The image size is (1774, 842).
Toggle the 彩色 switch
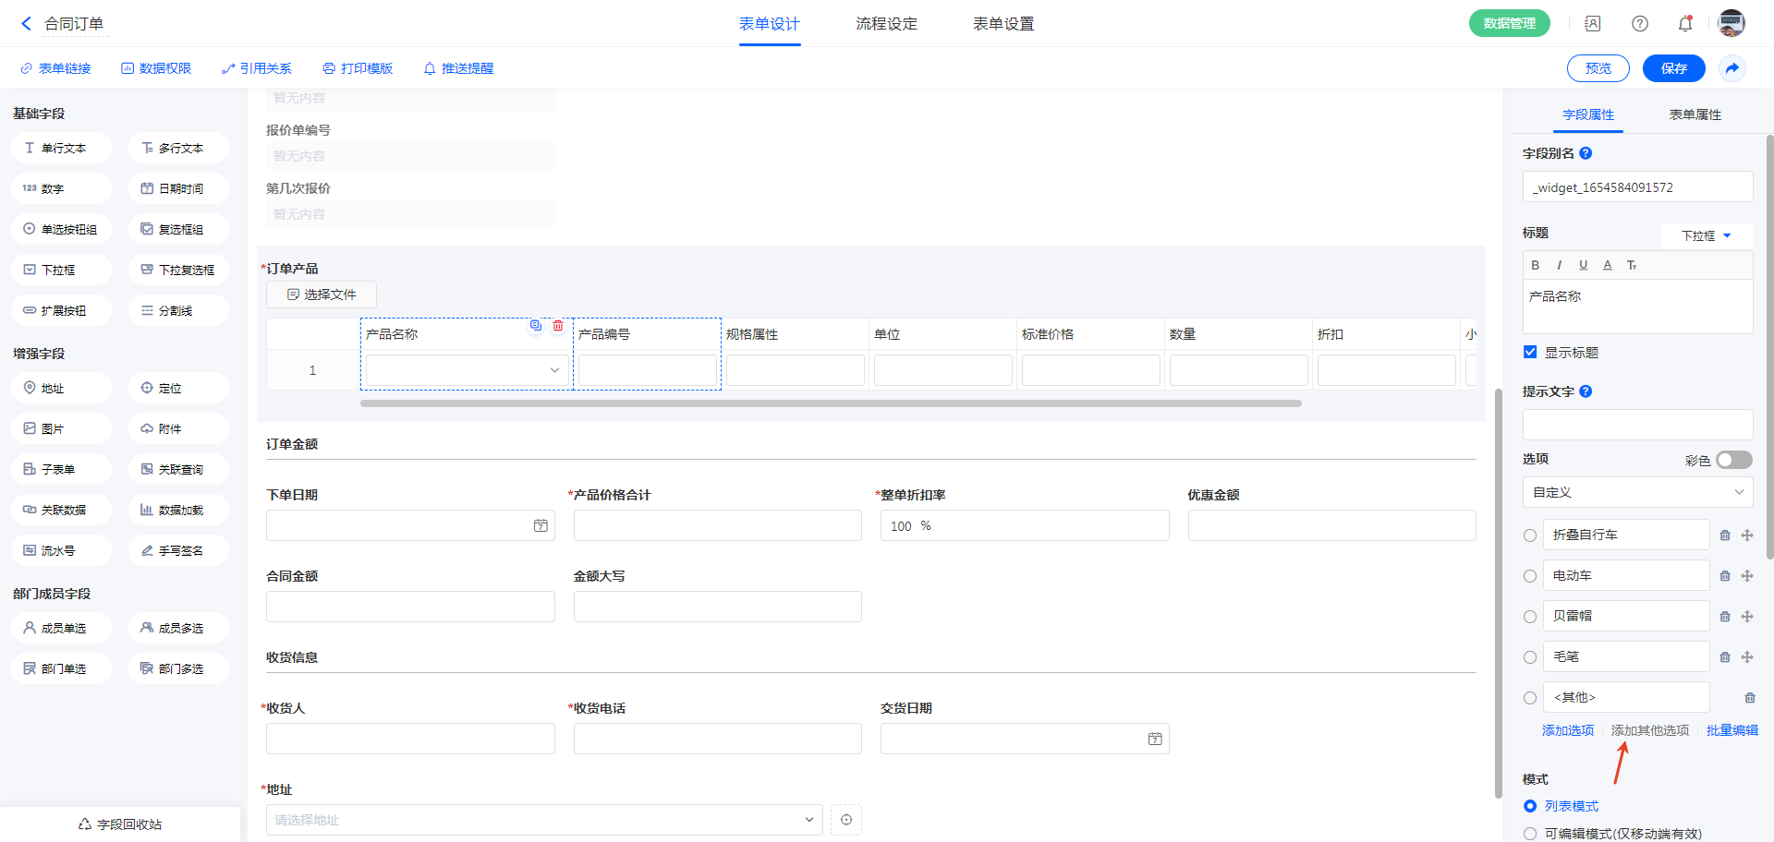pyautogui.click(x=1733, y=460)
